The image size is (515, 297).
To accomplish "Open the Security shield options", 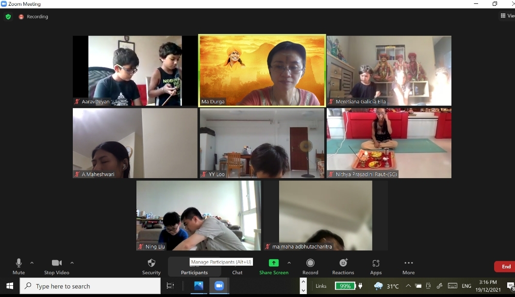I will tap(151, 266).
